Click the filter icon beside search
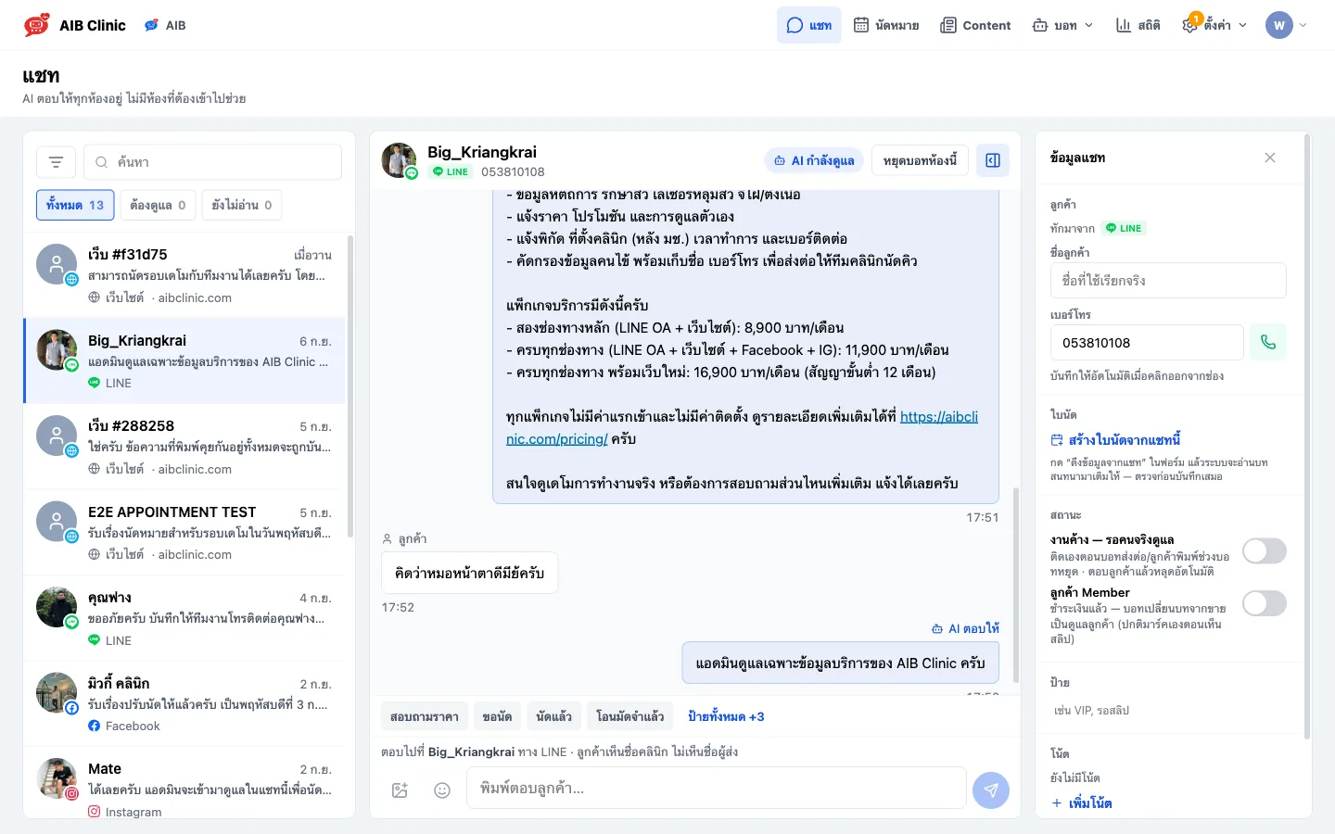 point(56,162)
